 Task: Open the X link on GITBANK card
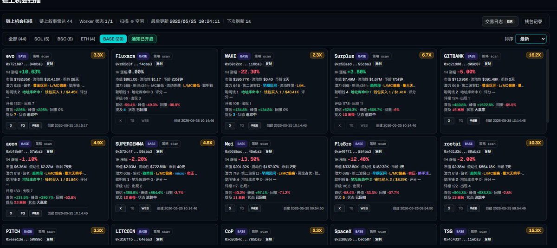tap(449, 120)
